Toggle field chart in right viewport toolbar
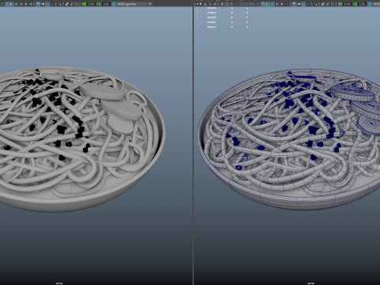The width and height of the screenshot is (380, 285). [241, 4]
